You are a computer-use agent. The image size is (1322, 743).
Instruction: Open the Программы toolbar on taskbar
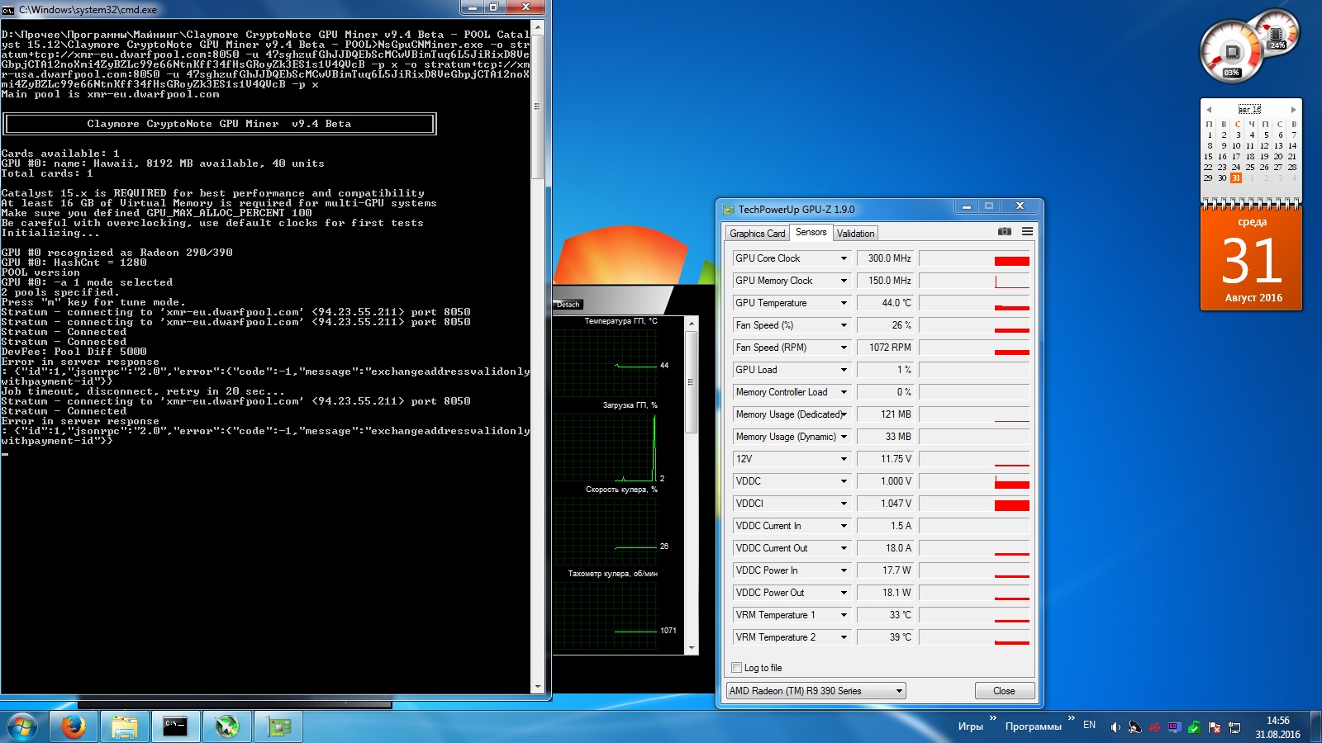click(1034, 726)
